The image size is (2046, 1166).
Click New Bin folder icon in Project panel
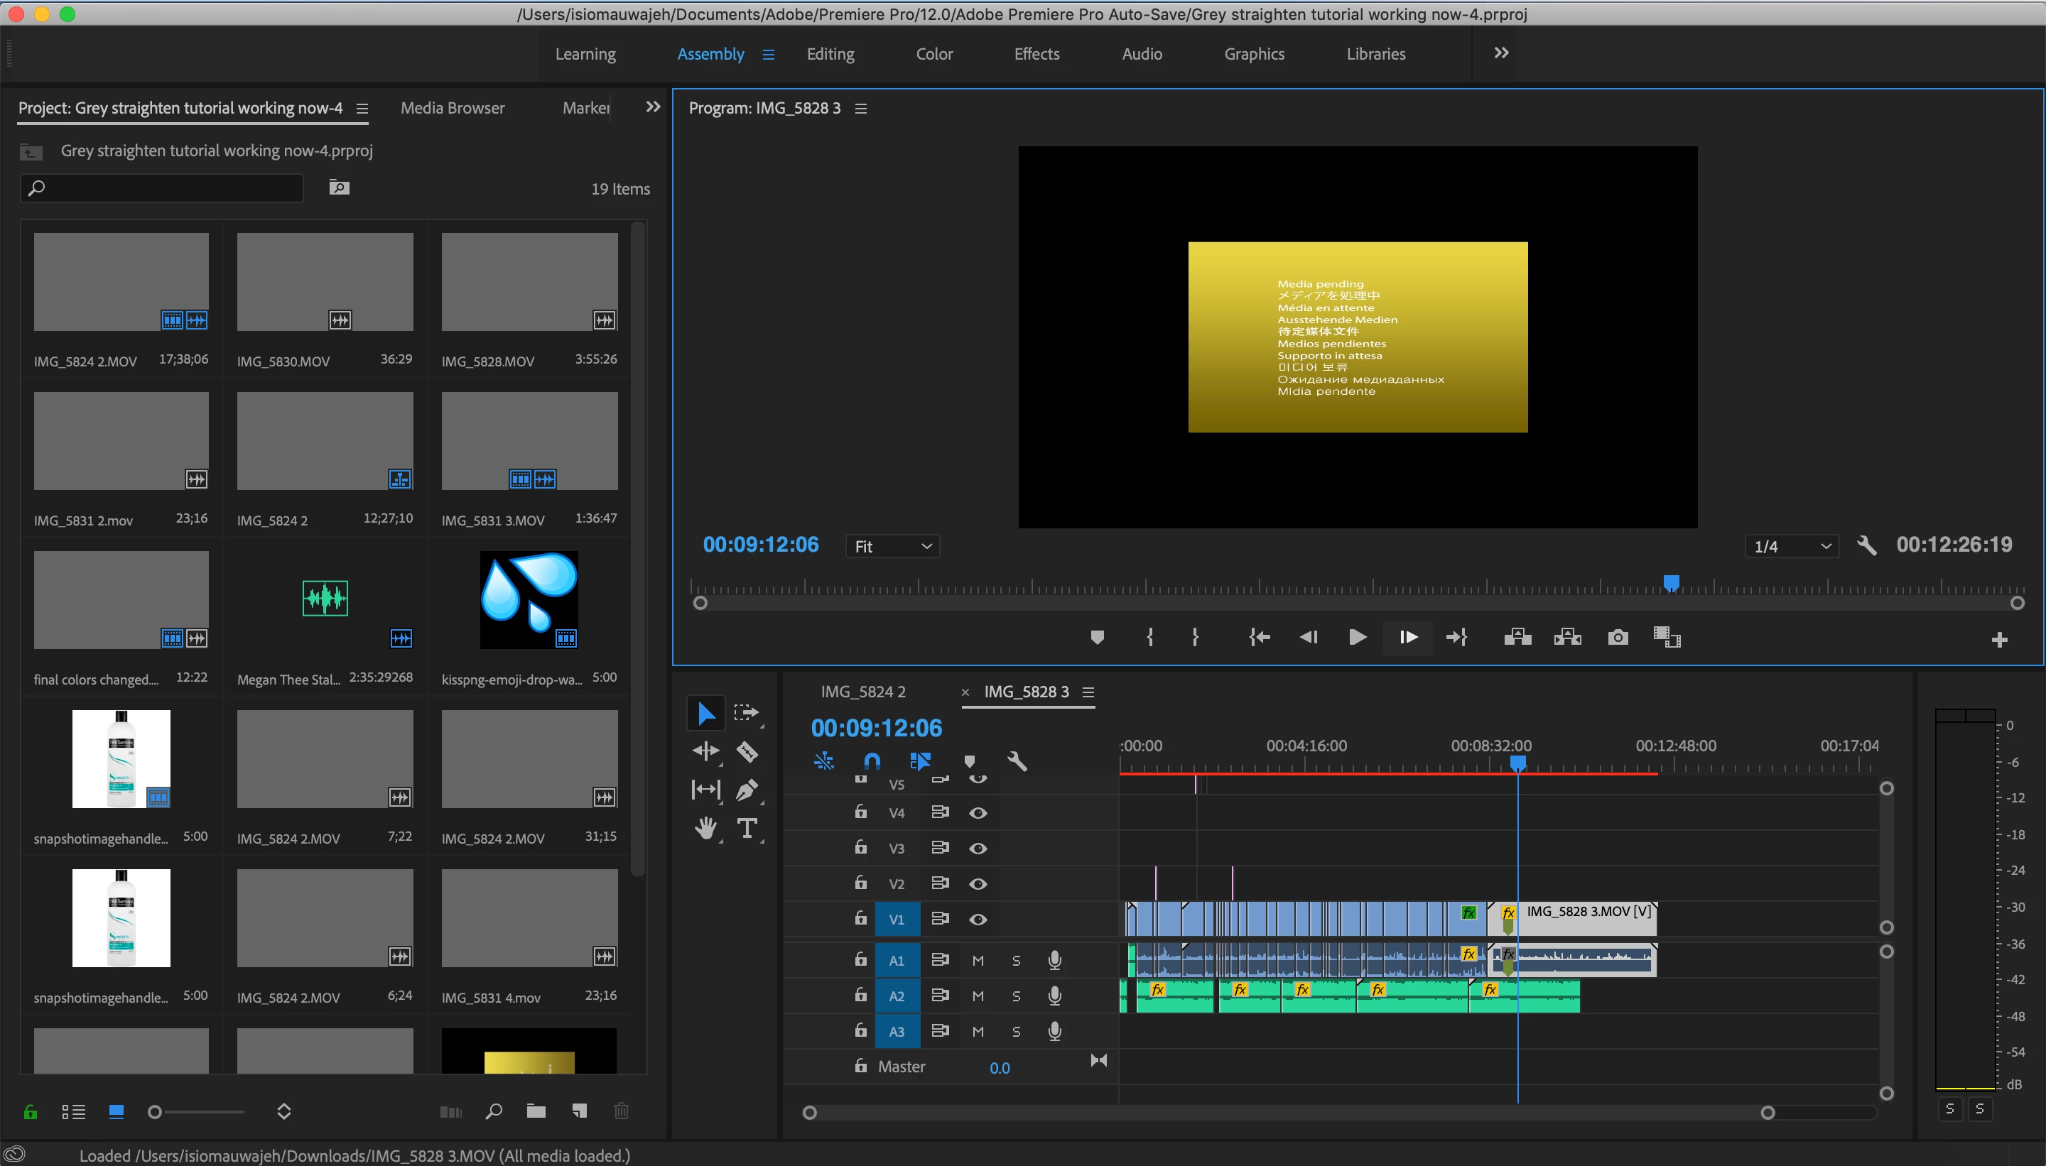[x=536, y=1111]
